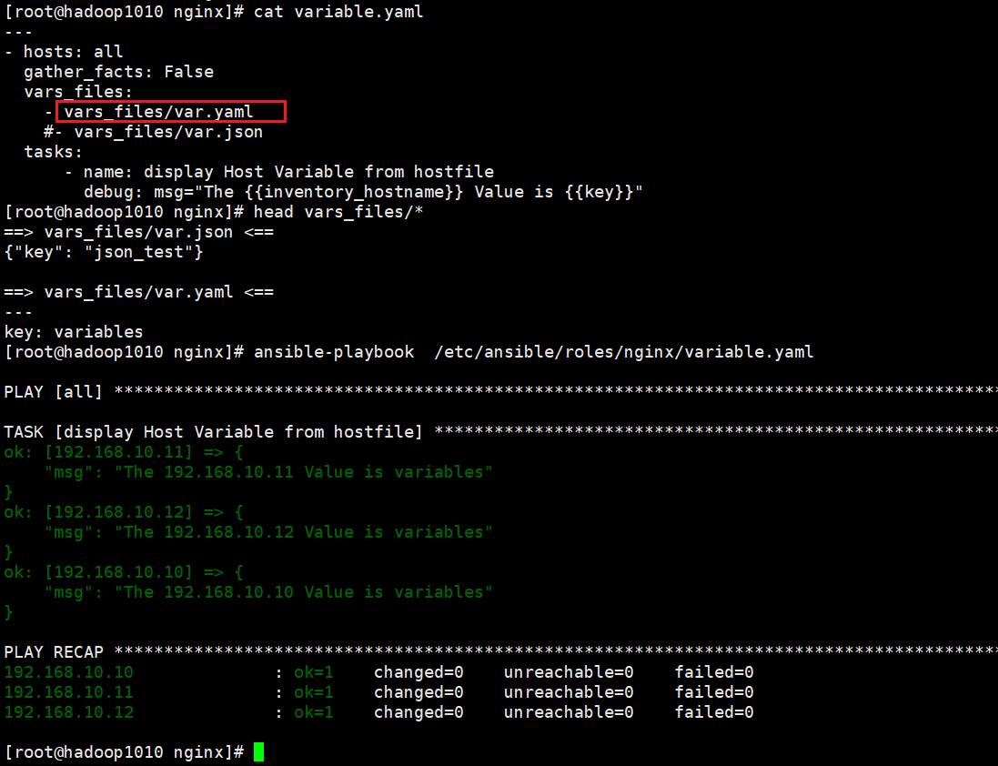Screen dimensions: 998x766
Task: Click the recap row for 192.168.10.11
Action: 378,692
